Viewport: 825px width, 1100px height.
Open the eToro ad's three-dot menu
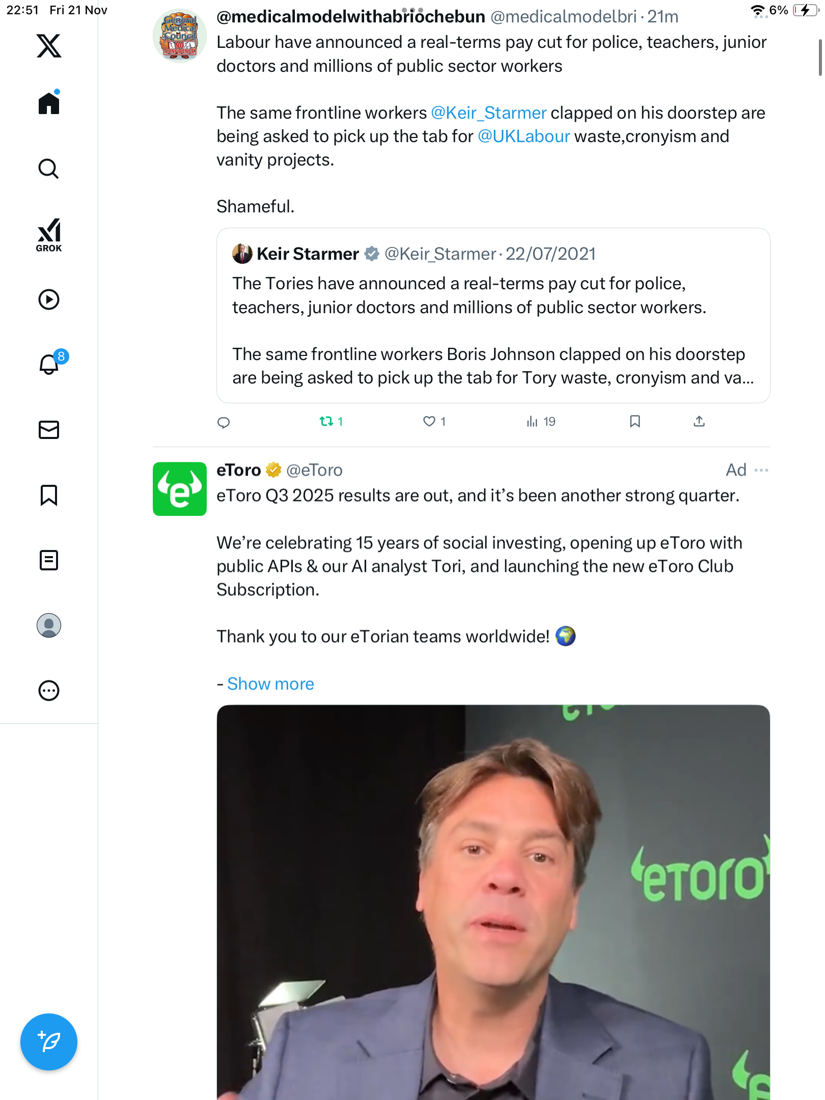[x=761, y=470]
